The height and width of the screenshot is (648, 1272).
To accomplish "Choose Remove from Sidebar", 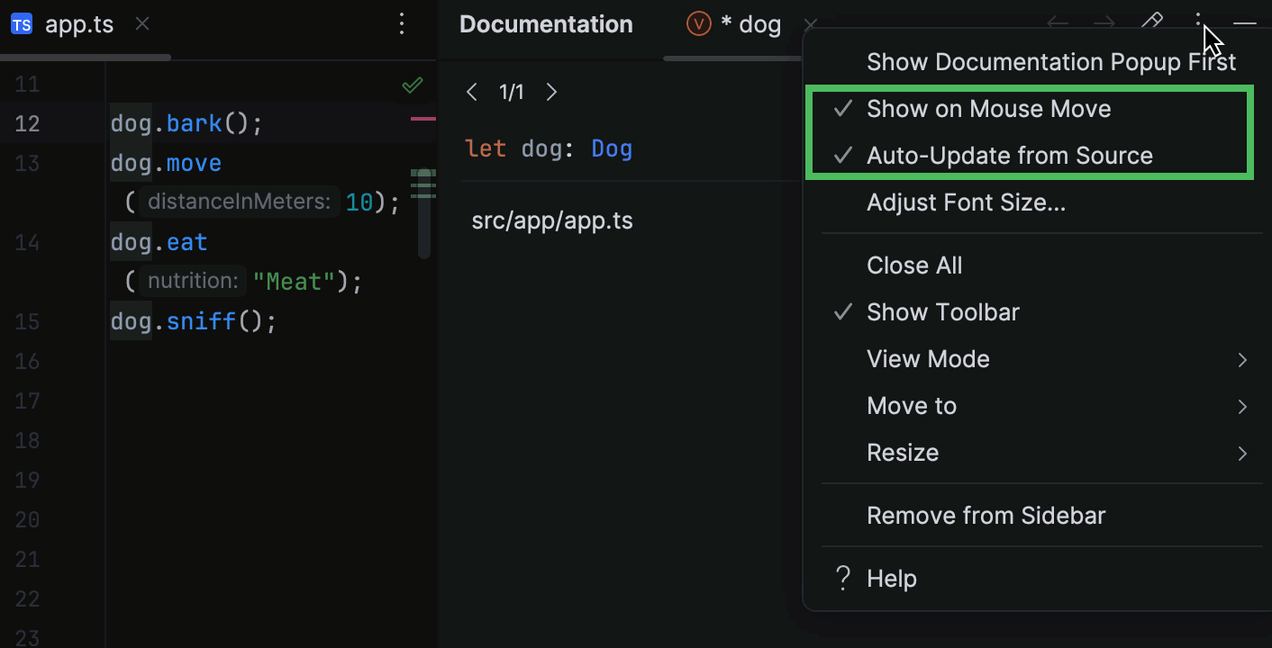I will click(x=986, y=515).
